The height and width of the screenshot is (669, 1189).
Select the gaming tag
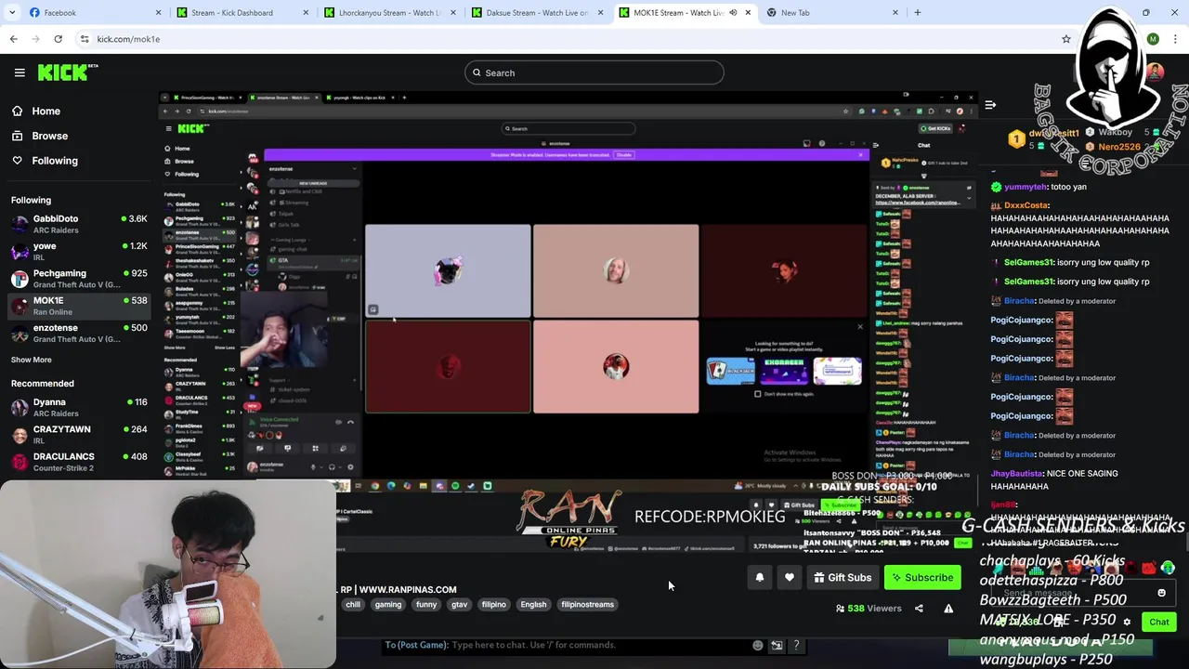pos(388,605)
